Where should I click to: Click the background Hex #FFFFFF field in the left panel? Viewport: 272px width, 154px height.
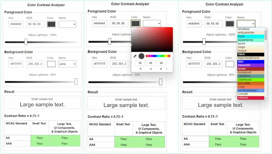[x=16, y=64]
